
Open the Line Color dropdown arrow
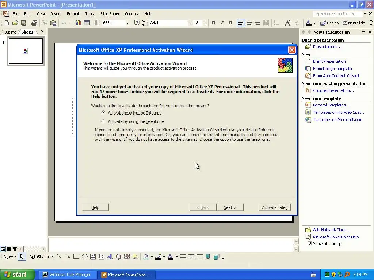coord(164,257)
